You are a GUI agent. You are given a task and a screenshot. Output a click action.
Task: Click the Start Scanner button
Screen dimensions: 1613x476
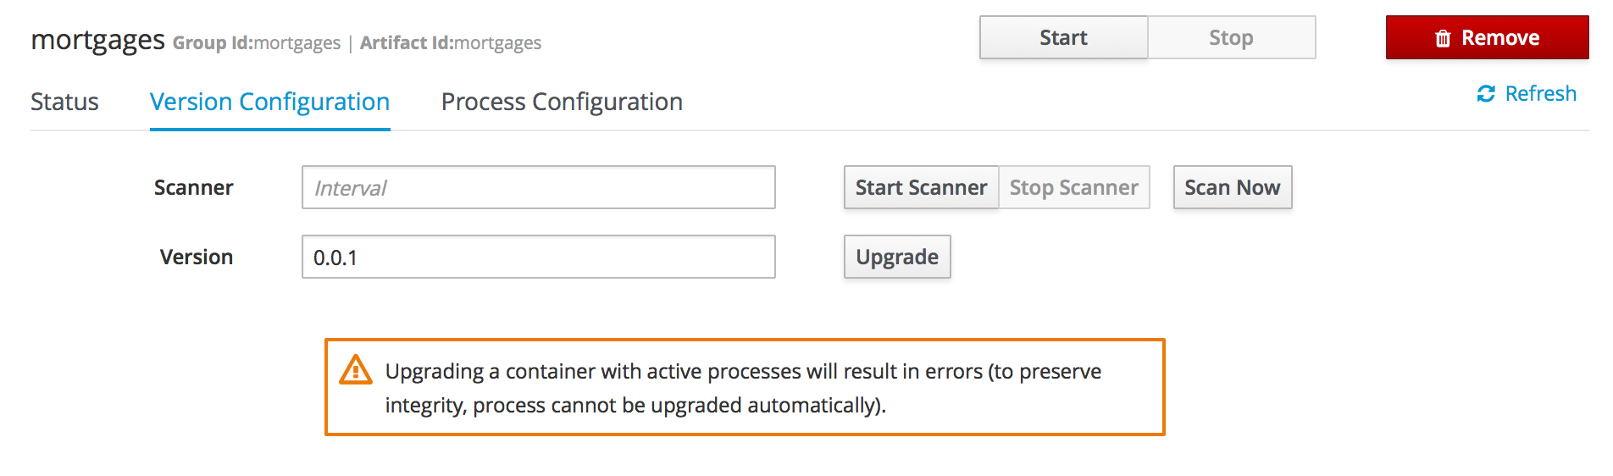921,187
